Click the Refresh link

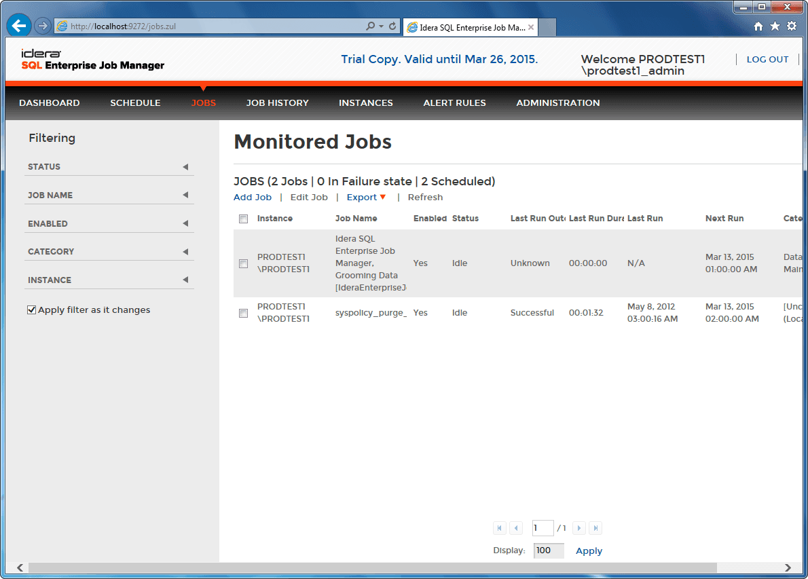(x=425, y=198)
